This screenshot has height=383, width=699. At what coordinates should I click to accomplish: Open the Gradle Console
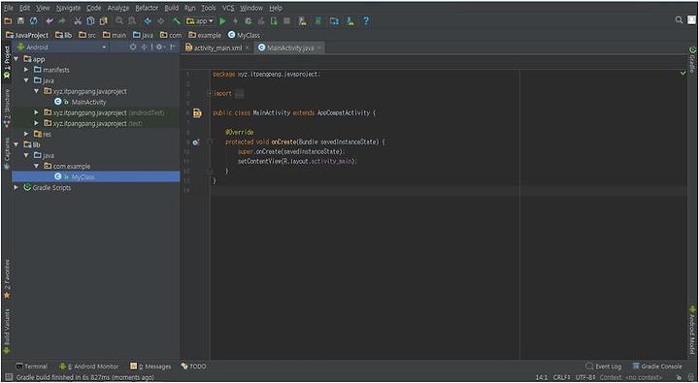tap(657, 367)
